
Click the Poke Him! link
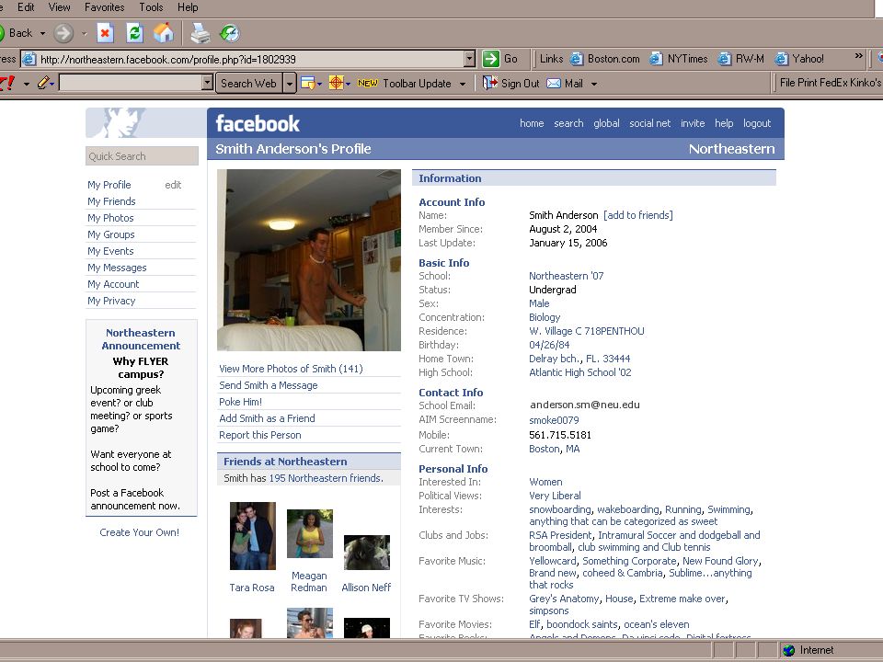click(240, 402)
